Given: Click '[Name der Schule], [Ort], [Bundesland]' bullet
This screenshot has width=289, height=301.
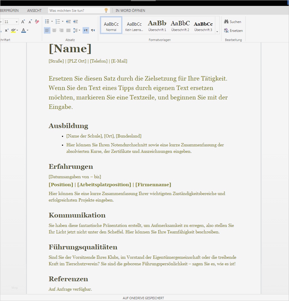Looking at the screenshot, I should point(104,136).
